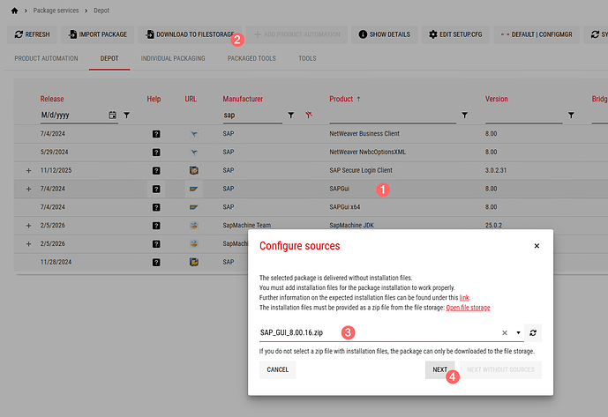
Task: Click Manufacturer filter field containing sap
Action: point(252,115)
